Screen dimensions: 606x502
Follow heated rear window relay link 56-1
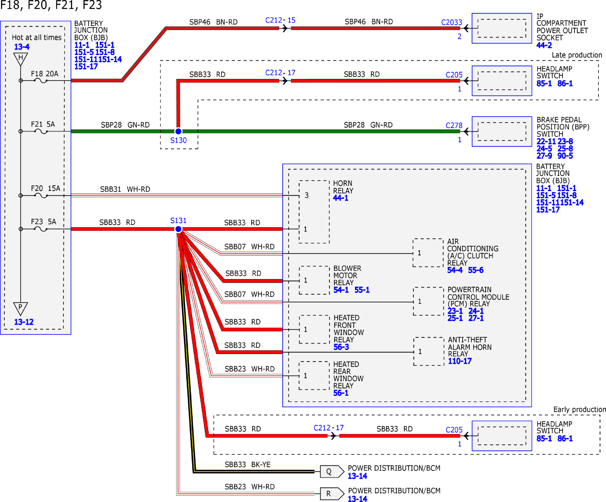click(341, 393)
